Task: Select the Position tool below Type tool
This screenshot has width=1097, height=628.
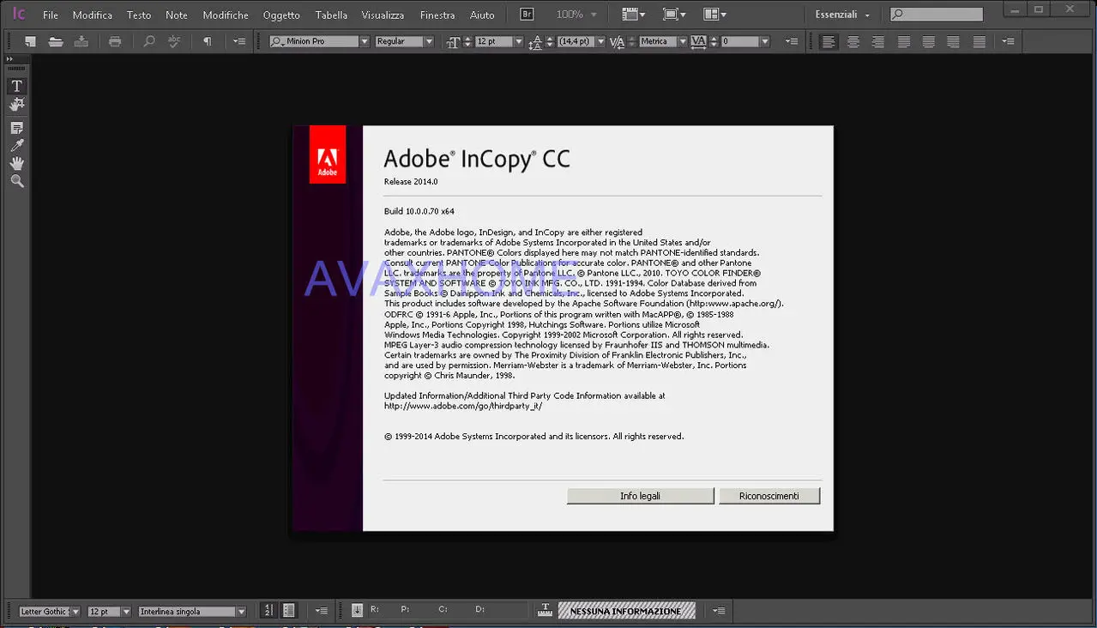Action: (x=16, y=105)
